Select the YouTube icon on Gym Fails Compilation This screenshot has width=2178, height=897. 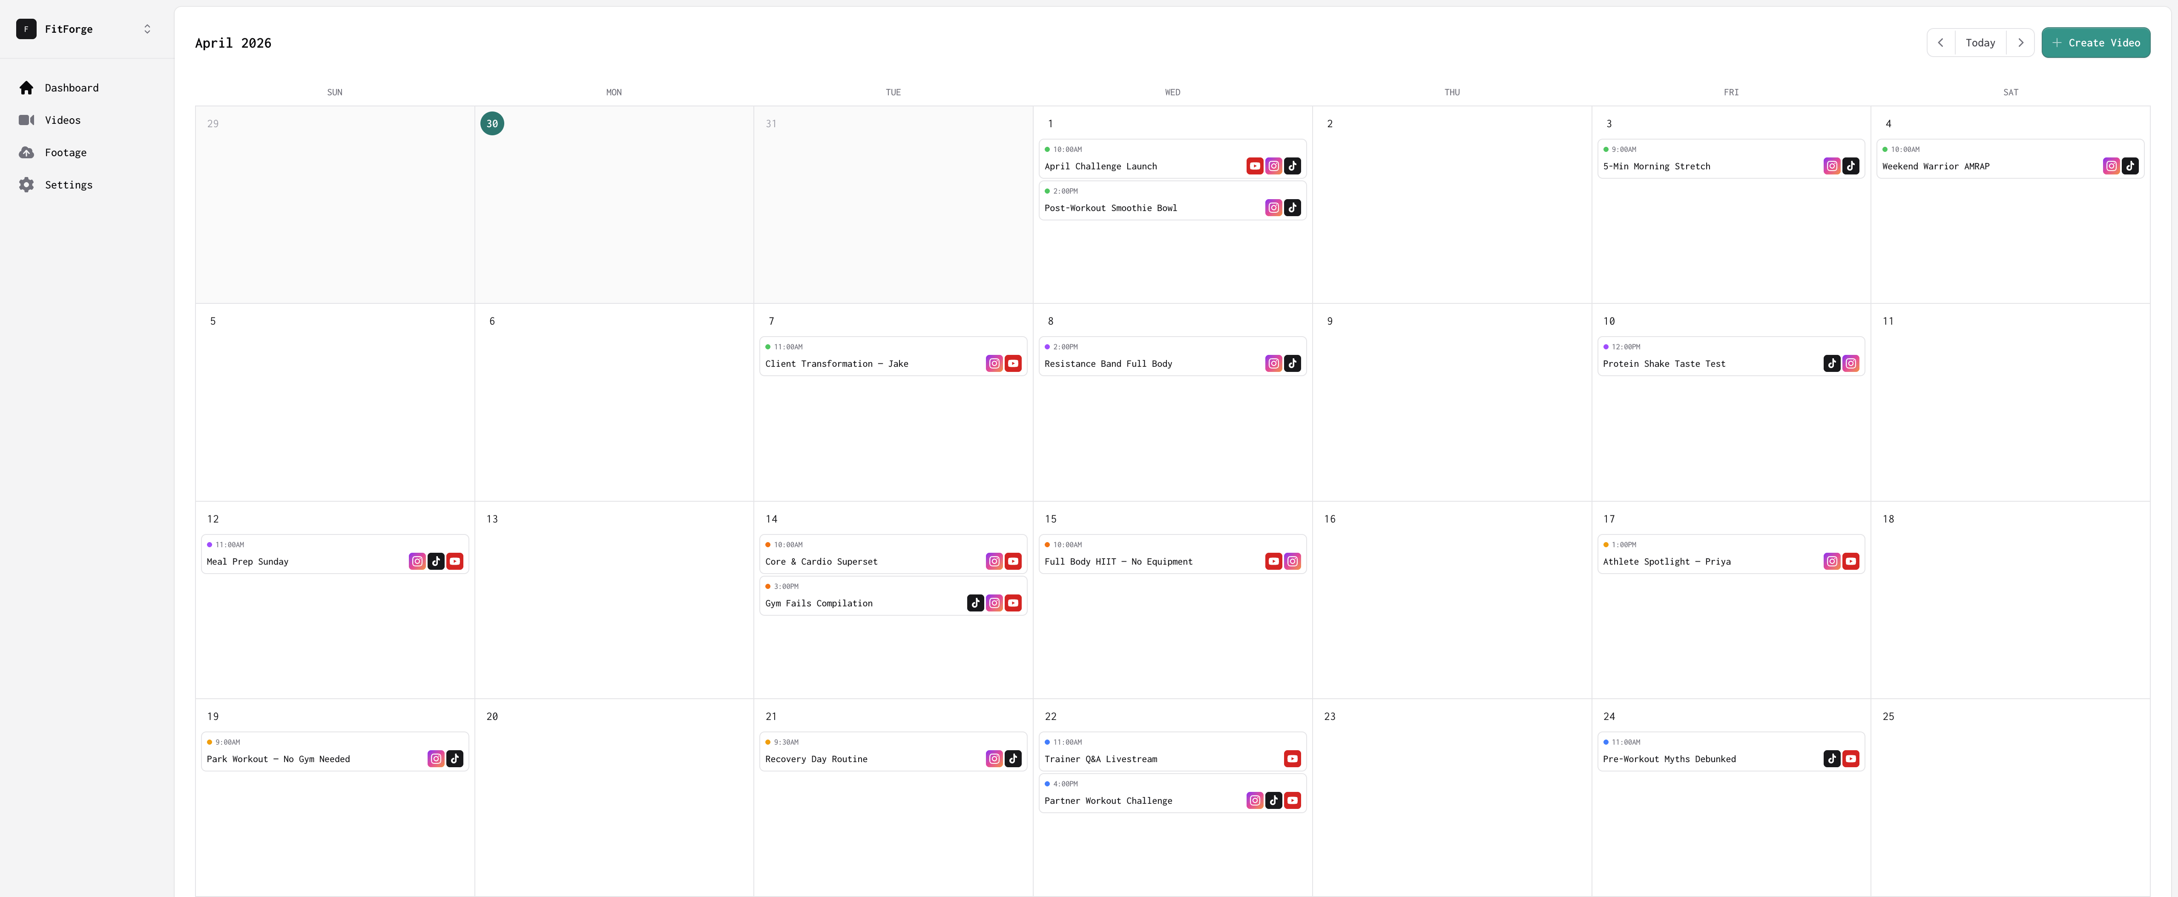[x=1014, y=602]
